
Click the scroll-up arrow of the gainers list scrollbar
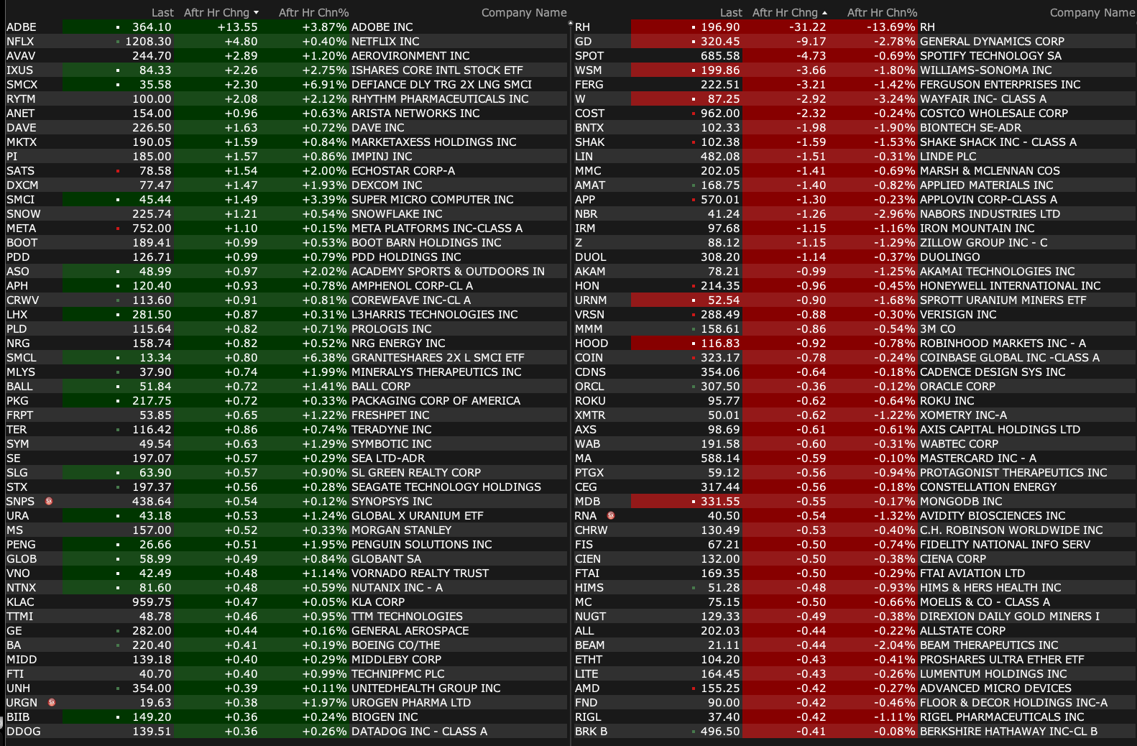point(571,24)
